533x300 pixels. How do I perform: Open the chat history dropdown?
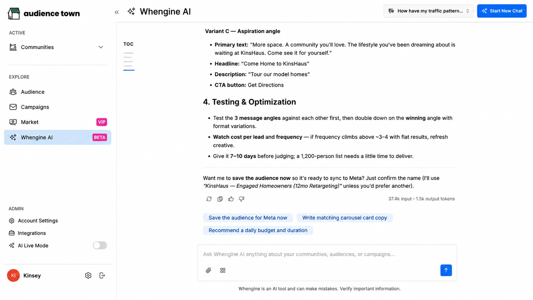[x=428, y=11]
